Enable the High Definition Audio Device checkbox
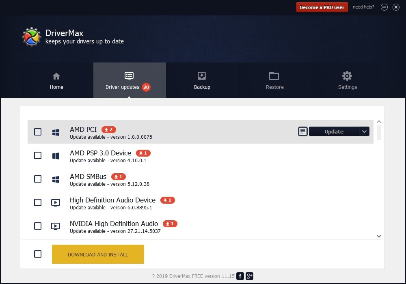 38,202
